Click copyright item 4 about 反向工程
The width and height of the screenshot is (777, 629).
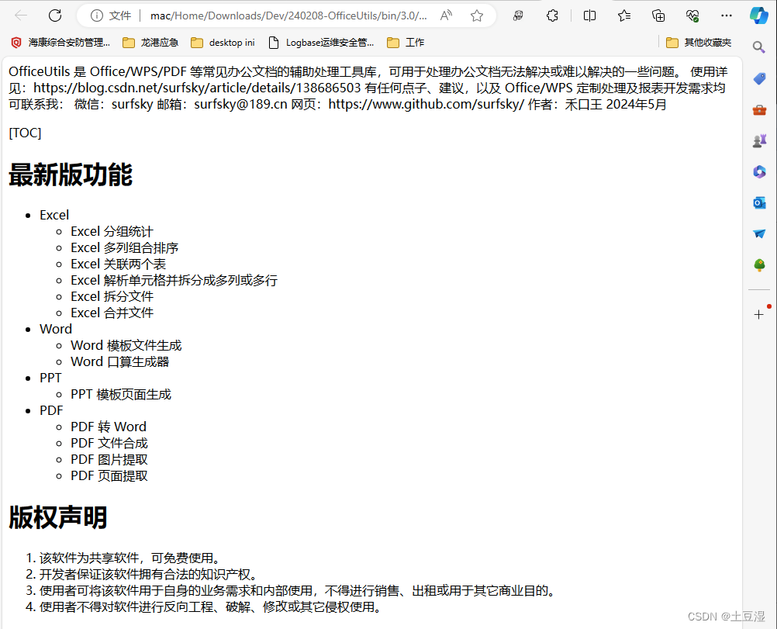pos(211,607)
